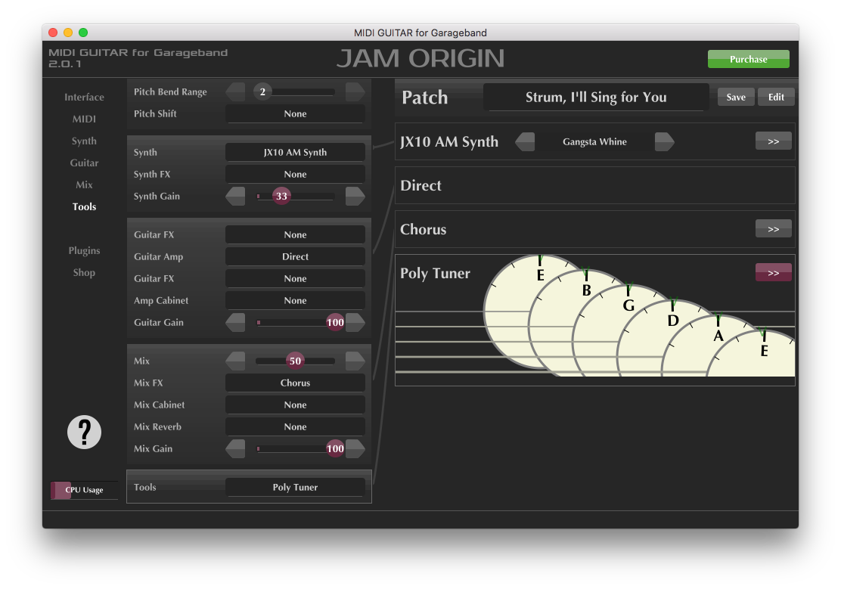Click the MIDI GUITAR for Garageband version label
841x589 pixels.
point(138,58)
